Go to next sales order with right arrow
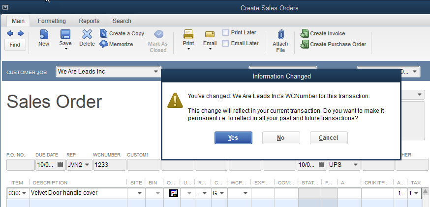Image resolution: width=430 pixels, height=207 pixels. tap(20, 33)
